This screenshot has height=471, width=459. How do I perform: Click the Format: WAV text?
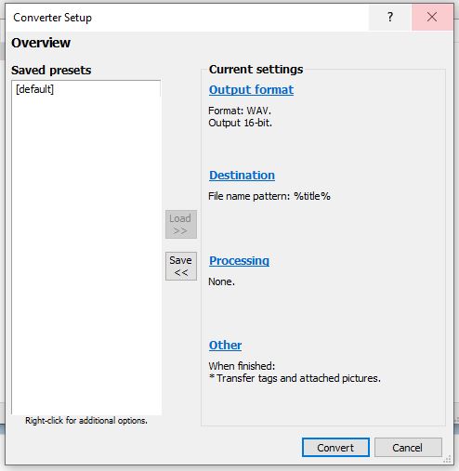(240, 111)
